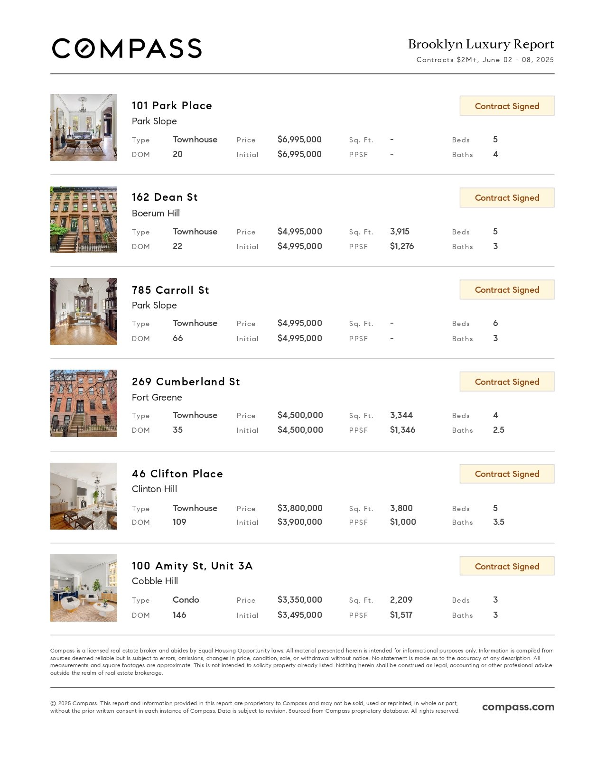Click the 785 Carroll St interior photo
The width and height of the screenshot is (605, 783).
(84, 311)
